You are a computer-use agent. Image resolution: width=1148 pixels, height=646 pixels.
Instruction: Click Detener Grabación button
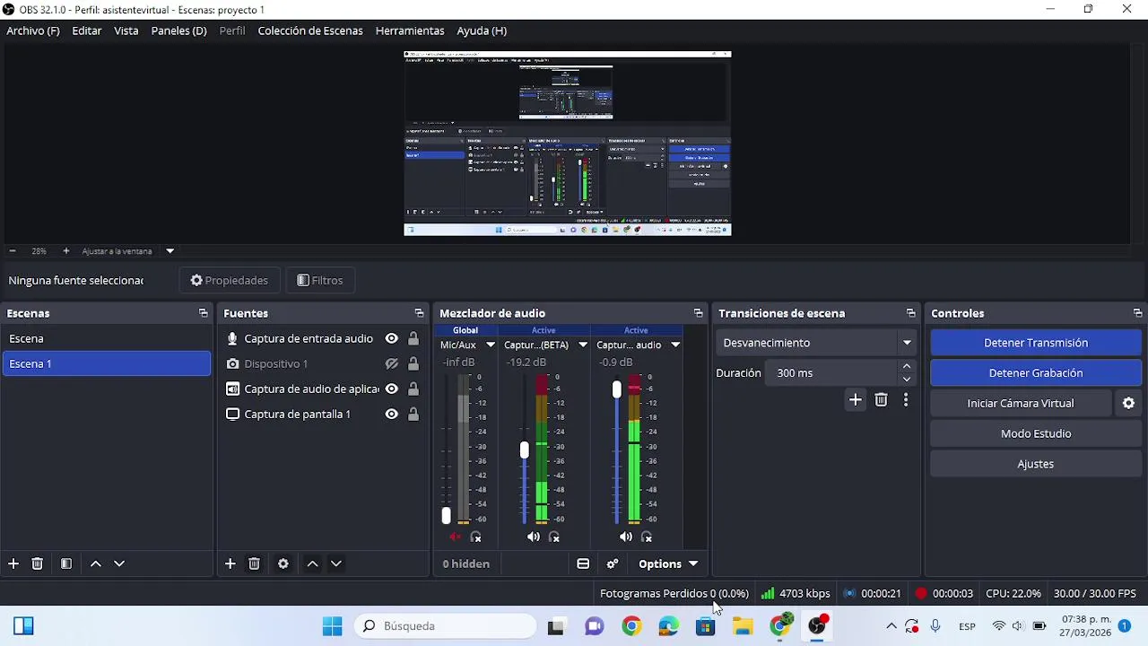tap(1036, 373)
